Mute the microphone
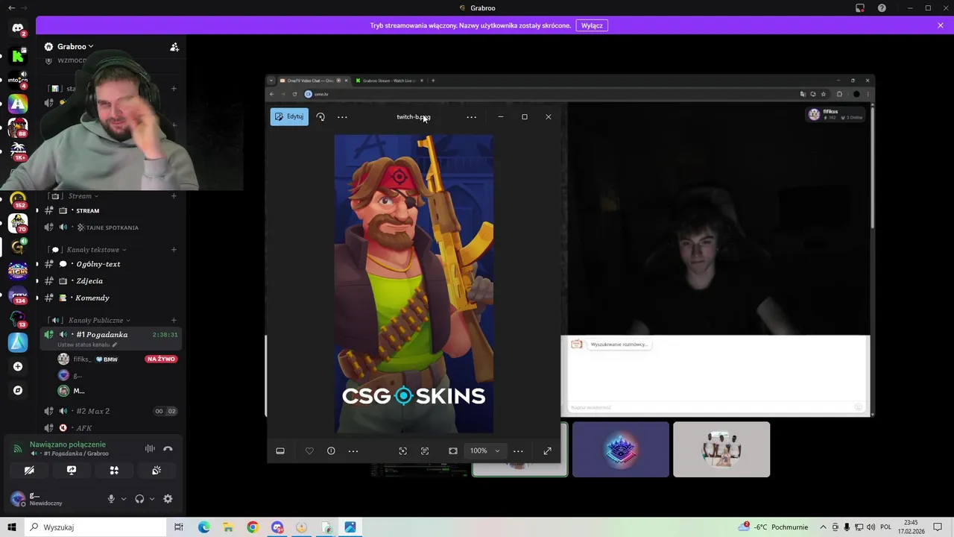The height and width of the screenshot is (537, 954). [111, 499]
